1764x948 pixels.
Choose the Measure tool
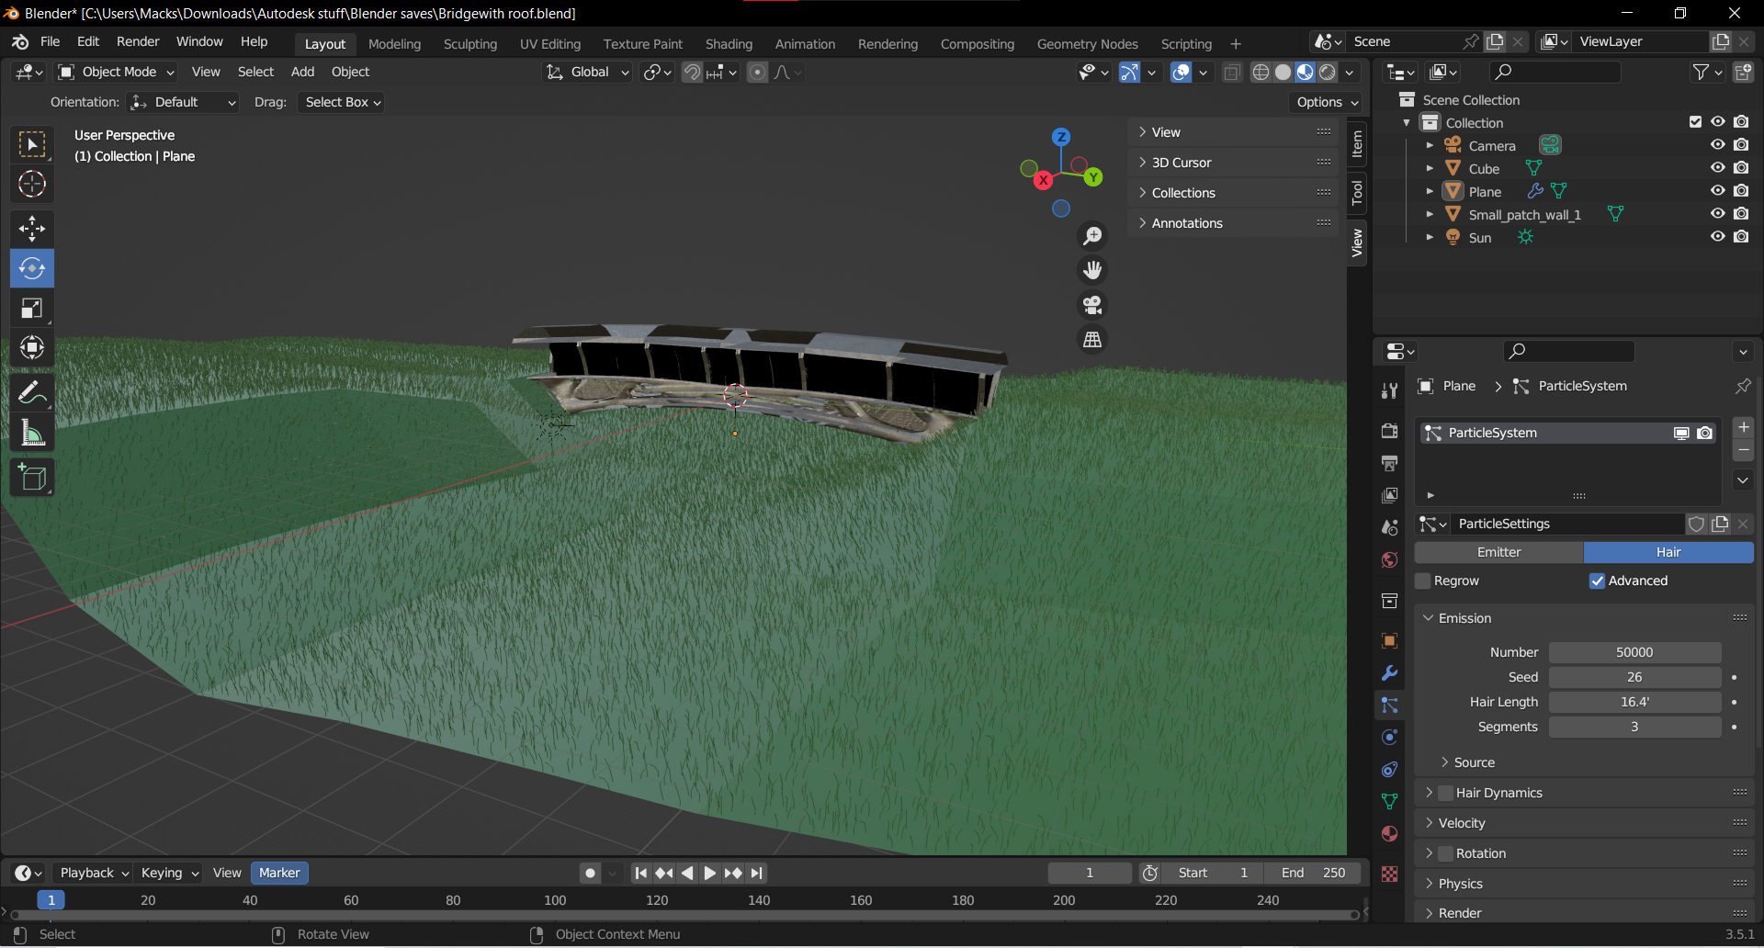32,433
